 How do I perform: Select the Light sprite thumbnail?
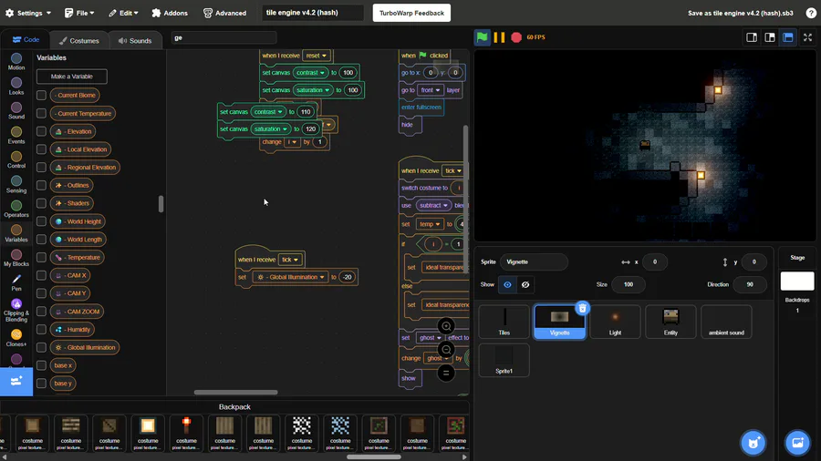point(615,322)
